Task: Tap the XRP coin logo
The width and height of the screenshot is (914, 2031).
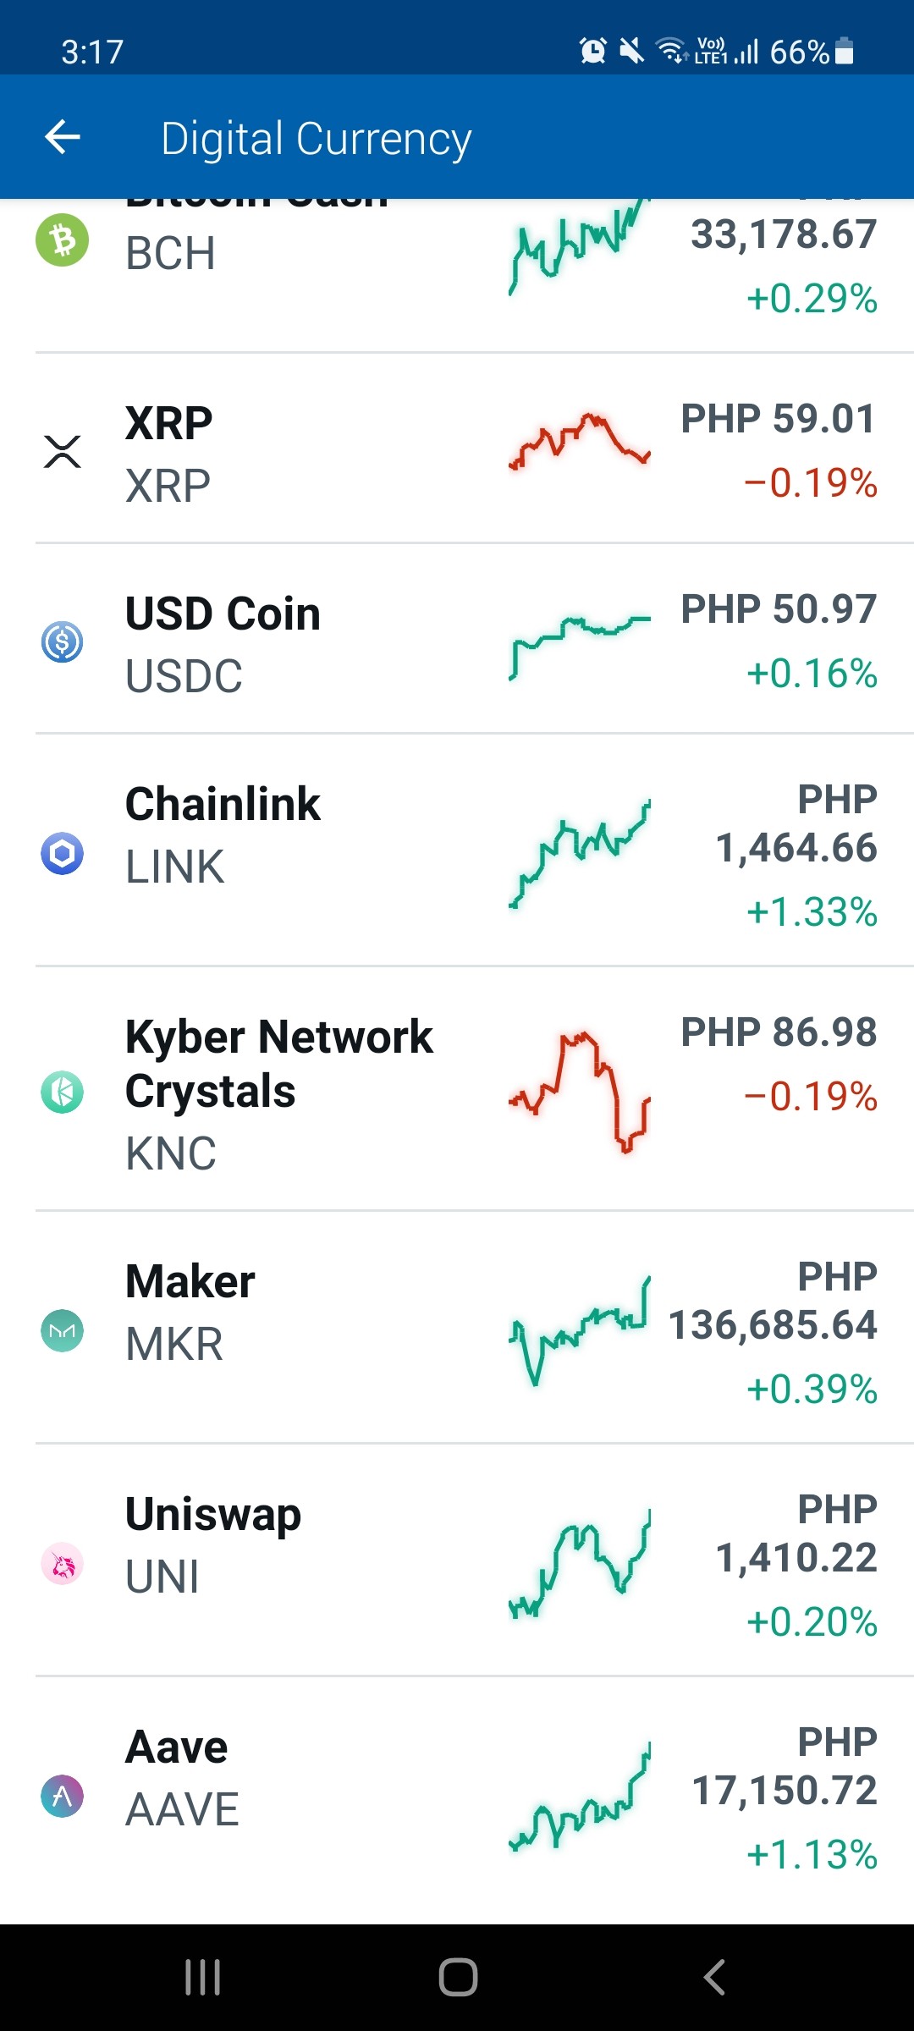Action: point(62,452)
